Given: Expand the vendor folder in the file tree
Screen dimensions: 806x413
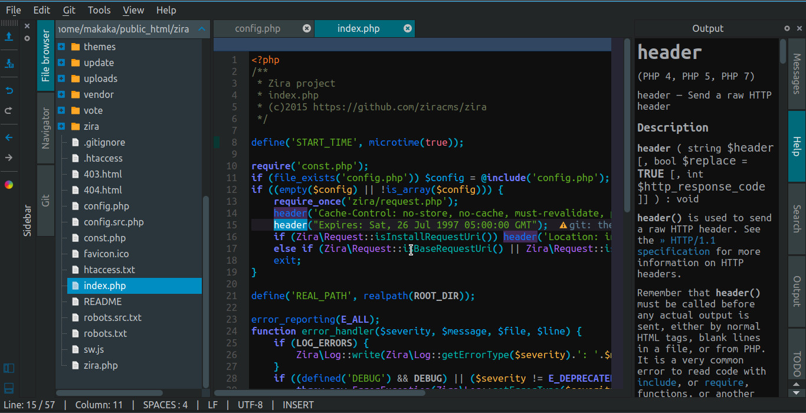Looking at the screenshot, I should [61, 94].
